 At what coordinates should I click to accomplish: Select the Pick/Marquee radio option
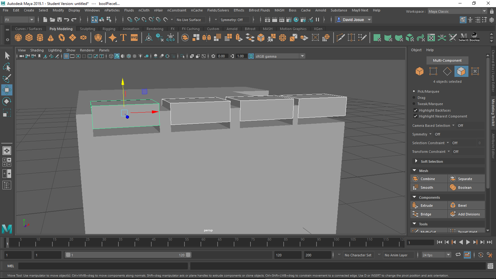pos(414,91)
